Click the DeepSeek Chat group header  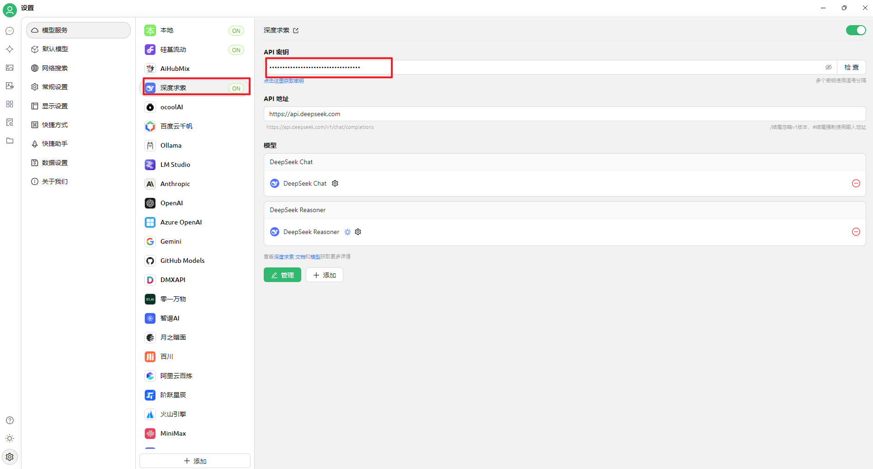point(565,162)
